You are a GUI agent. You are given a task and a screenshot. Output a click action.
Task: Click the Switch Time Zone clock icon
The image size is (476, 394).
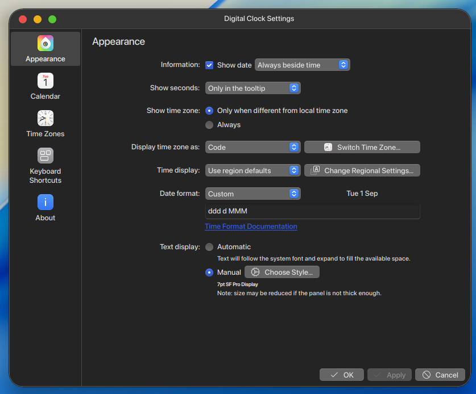(328, 147)
